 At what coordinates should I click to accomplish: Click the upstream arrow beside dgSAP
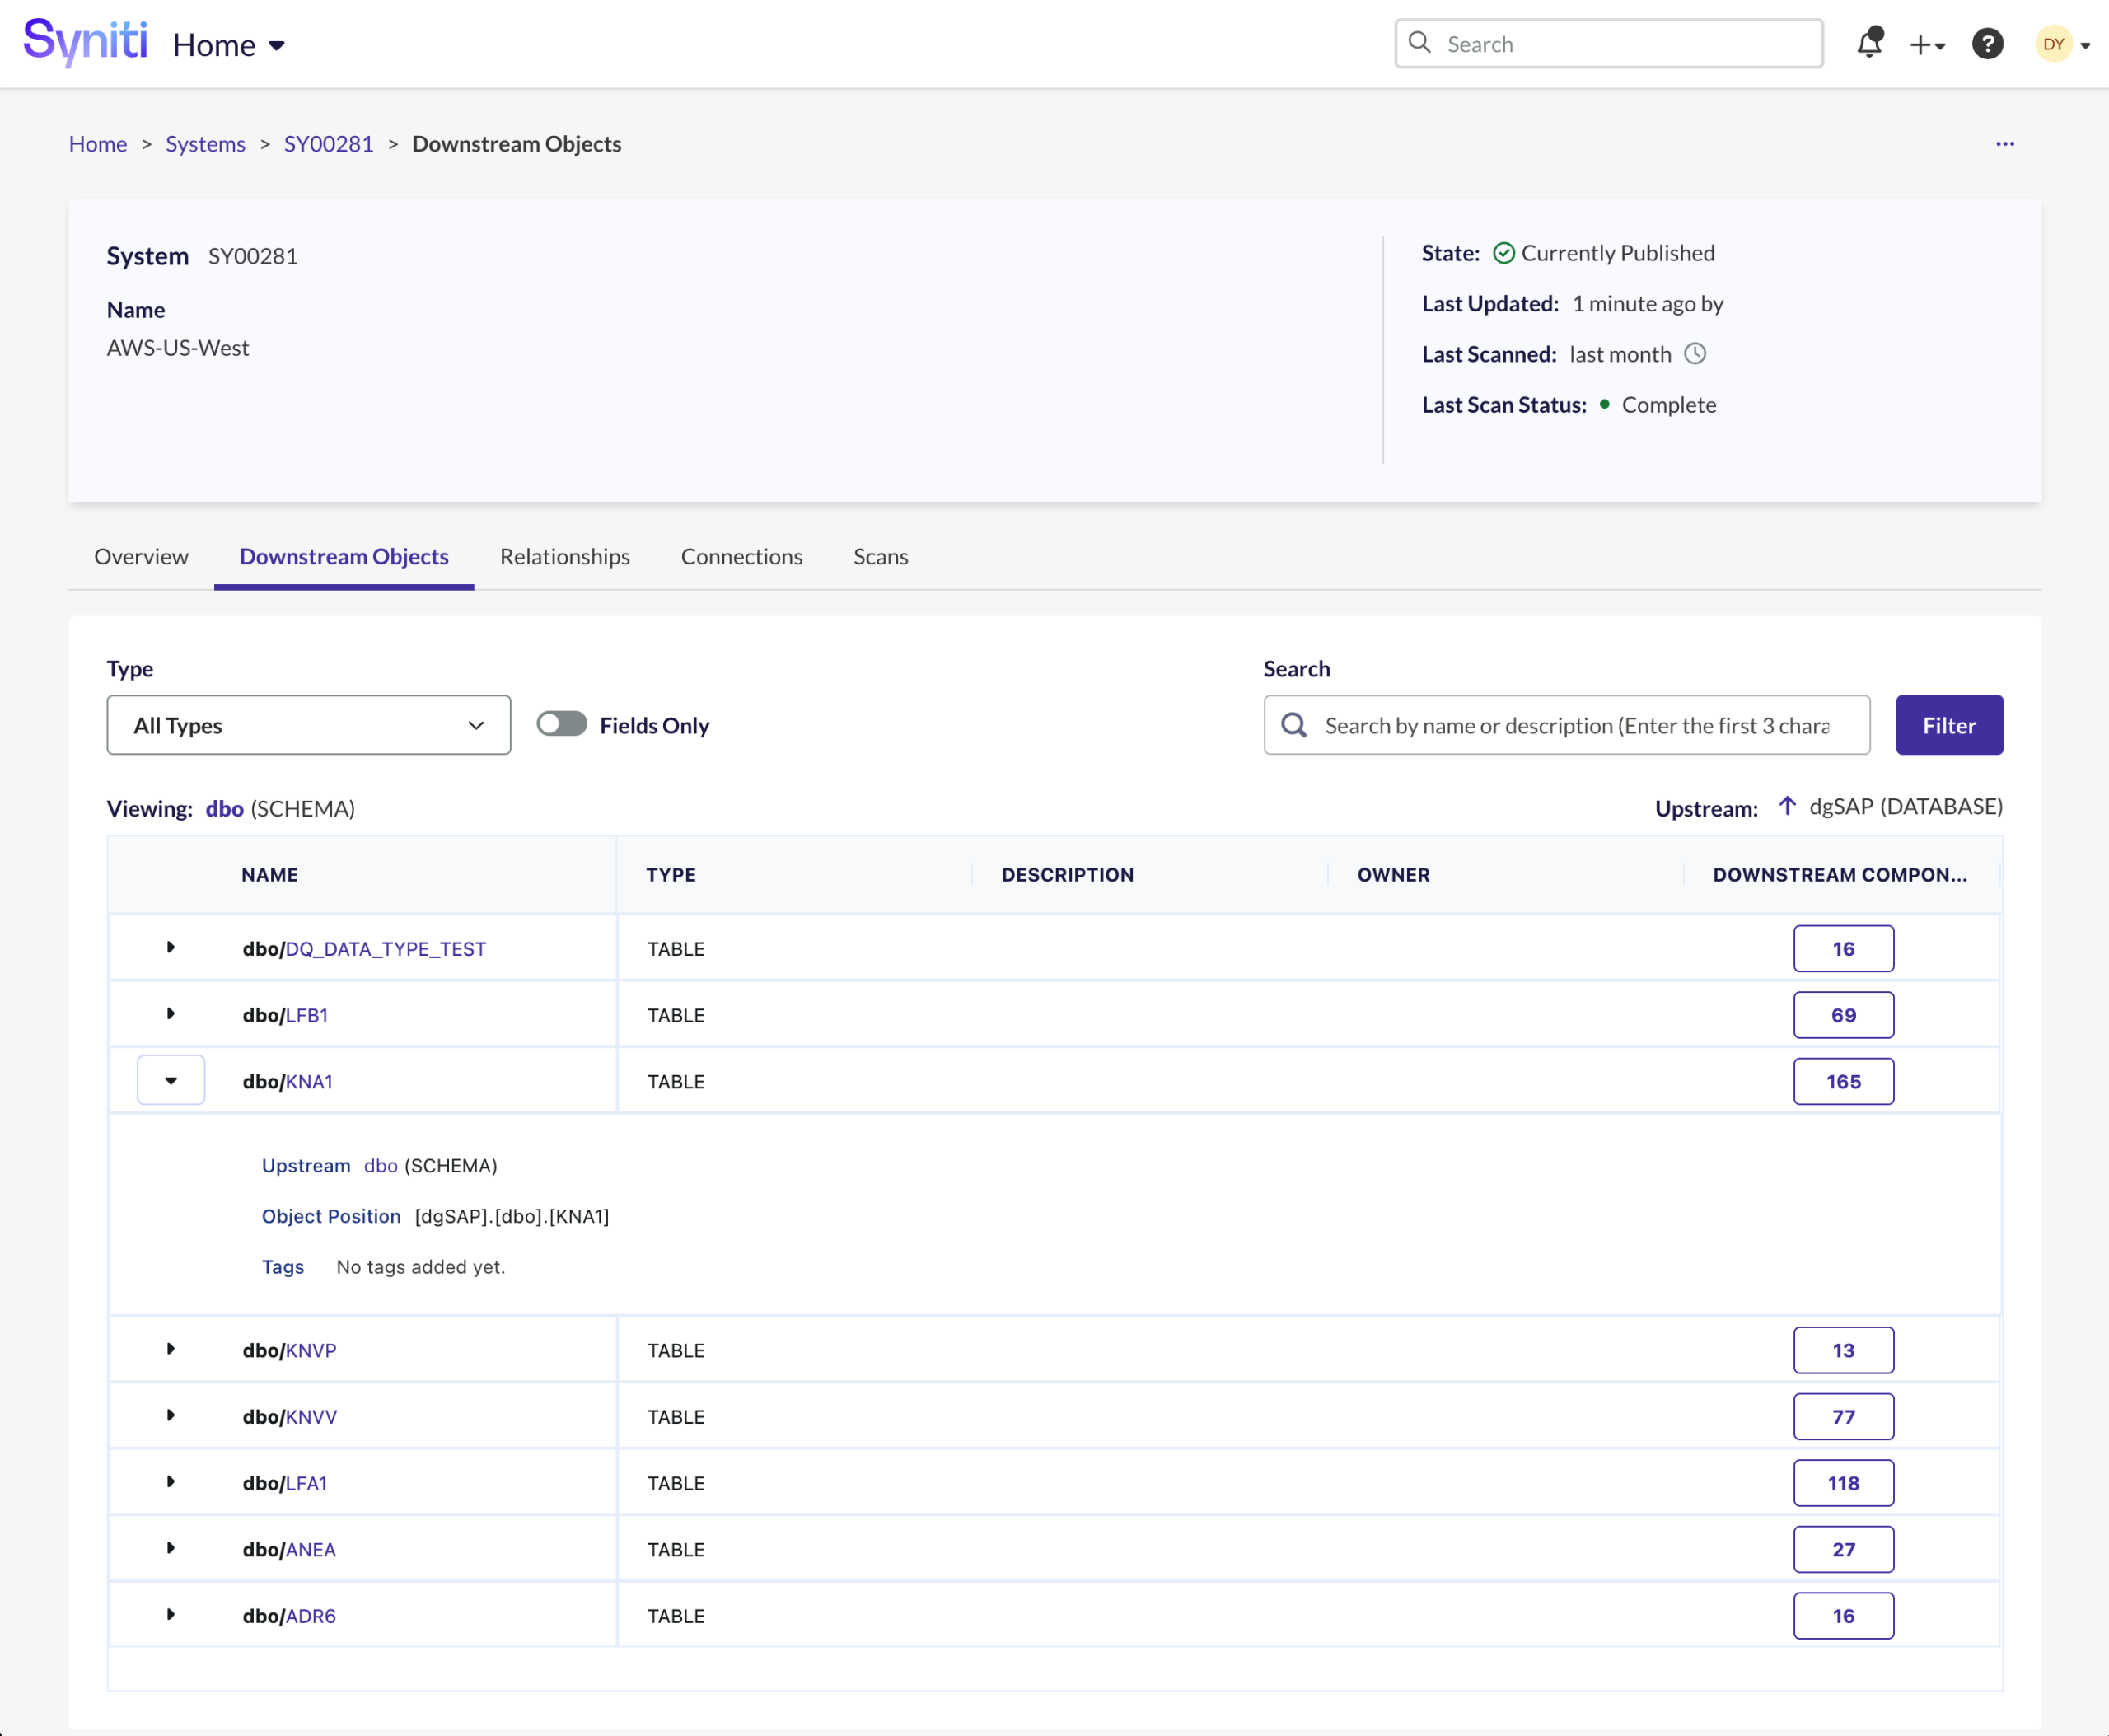pyautogui.click(x=1787, y=806)
